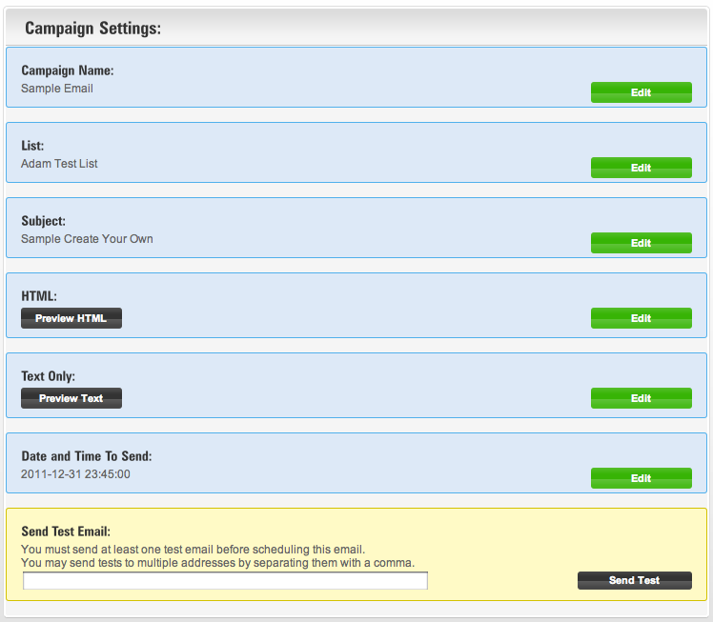
Task: Open Edit for HTML content
Action: pyautogui.click(x=642, y=318)
